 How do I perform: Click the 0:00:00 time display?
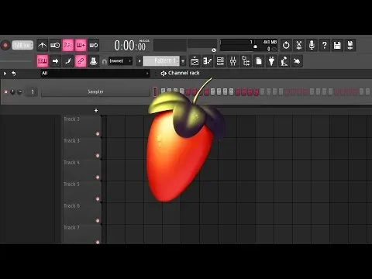click(x=131, y=46)
